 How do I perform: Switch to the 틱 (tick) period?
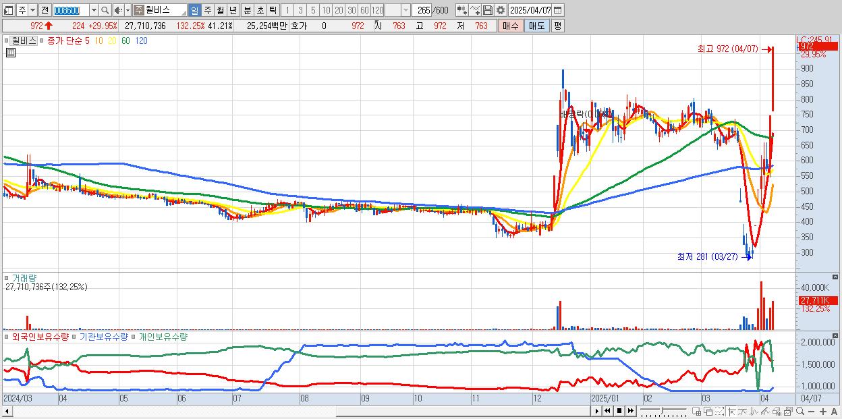[273, 10]
